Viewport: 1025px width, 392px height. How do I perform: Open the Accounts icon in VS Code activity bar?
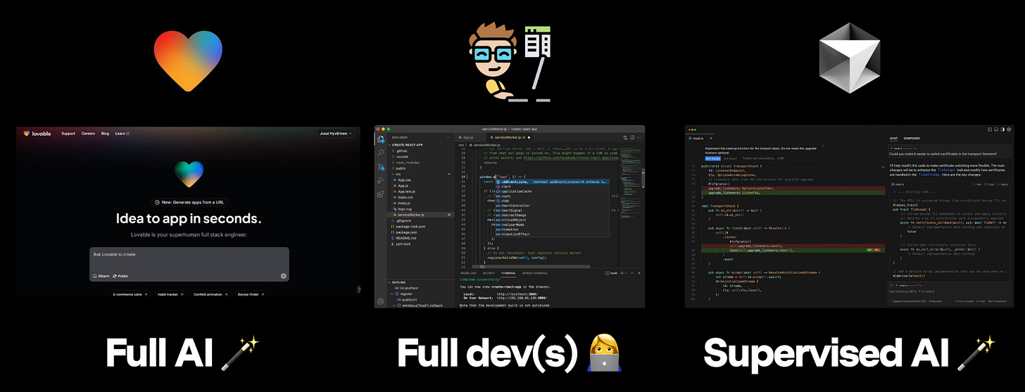coord(380,301)
